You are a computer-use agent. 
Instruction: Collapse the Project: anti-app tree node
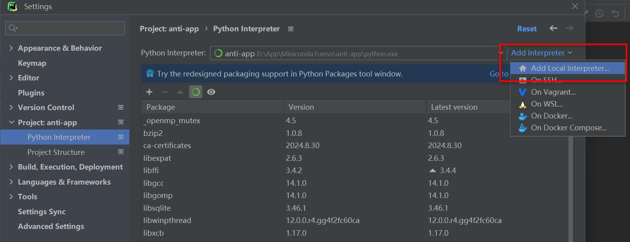pos(11,122)
